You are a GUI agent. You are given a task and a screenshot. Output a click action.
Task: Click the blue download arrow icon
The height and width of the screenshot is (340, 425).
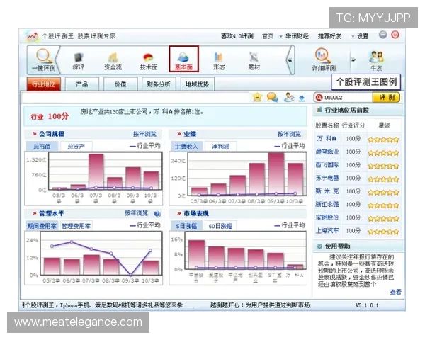point(302,98)
